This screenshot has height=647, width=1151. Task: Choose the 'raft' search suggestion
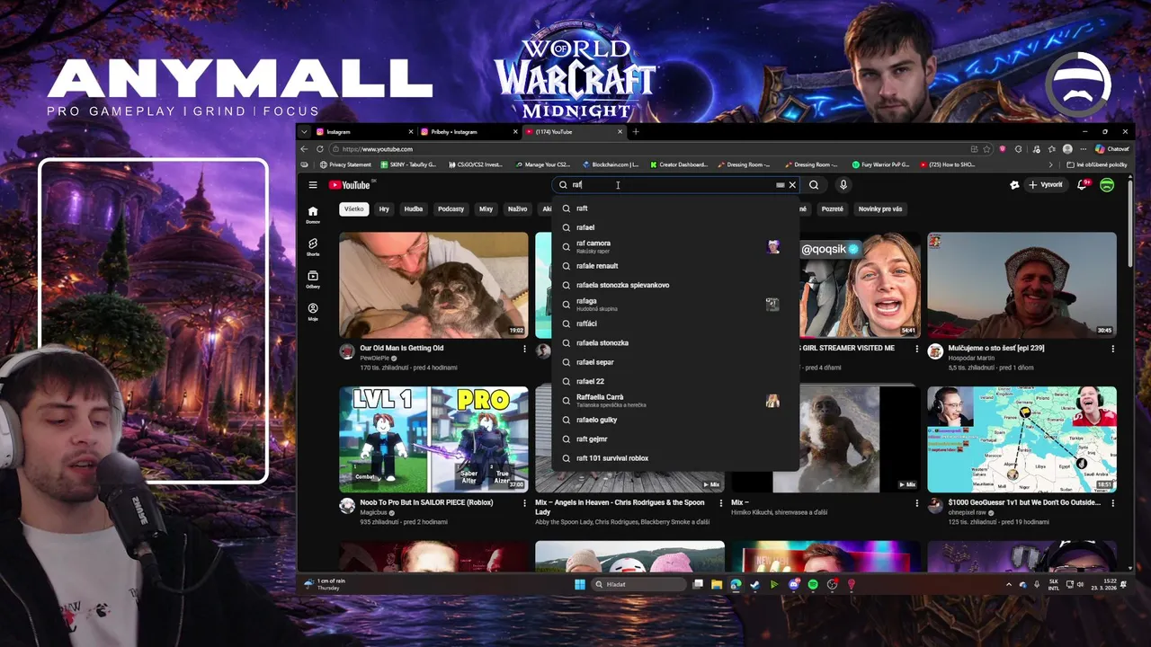point(676,208)
